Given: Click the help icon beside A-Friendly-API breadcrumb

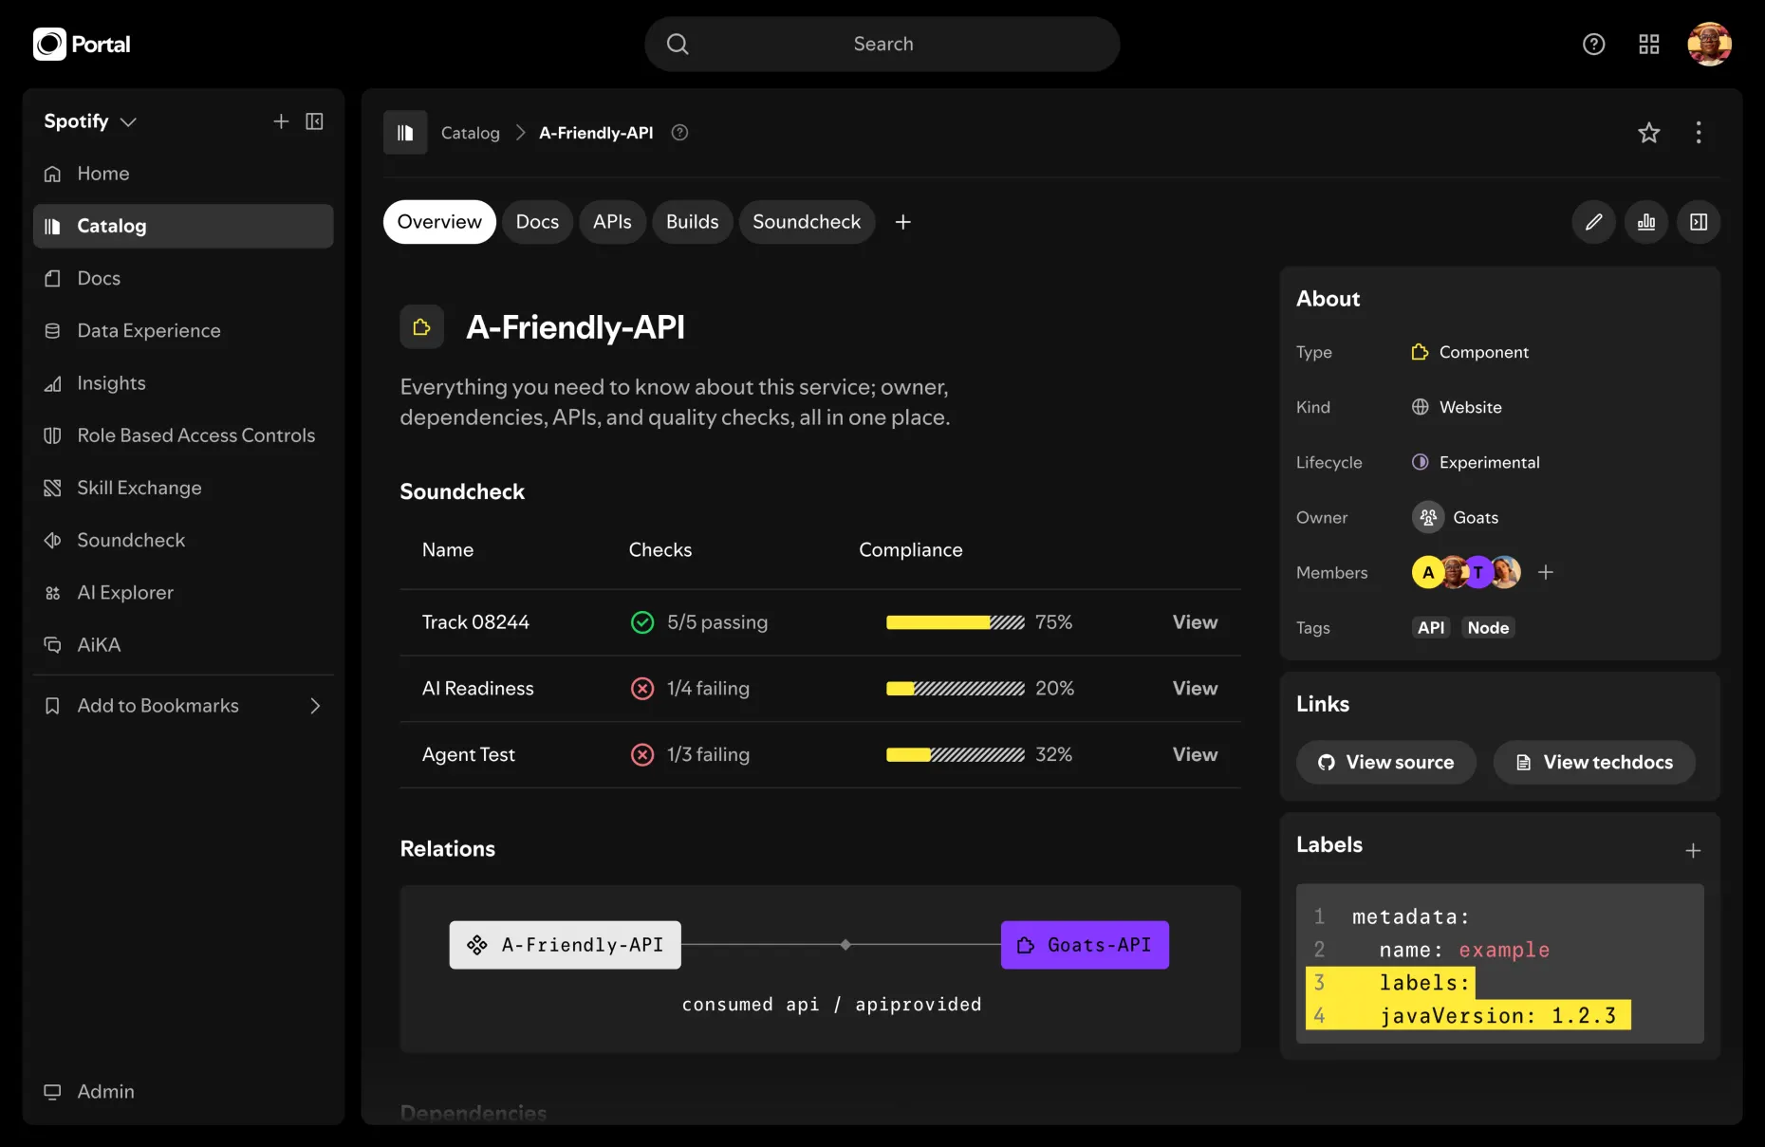Looking at the screenshot, I should pos(679,133).
